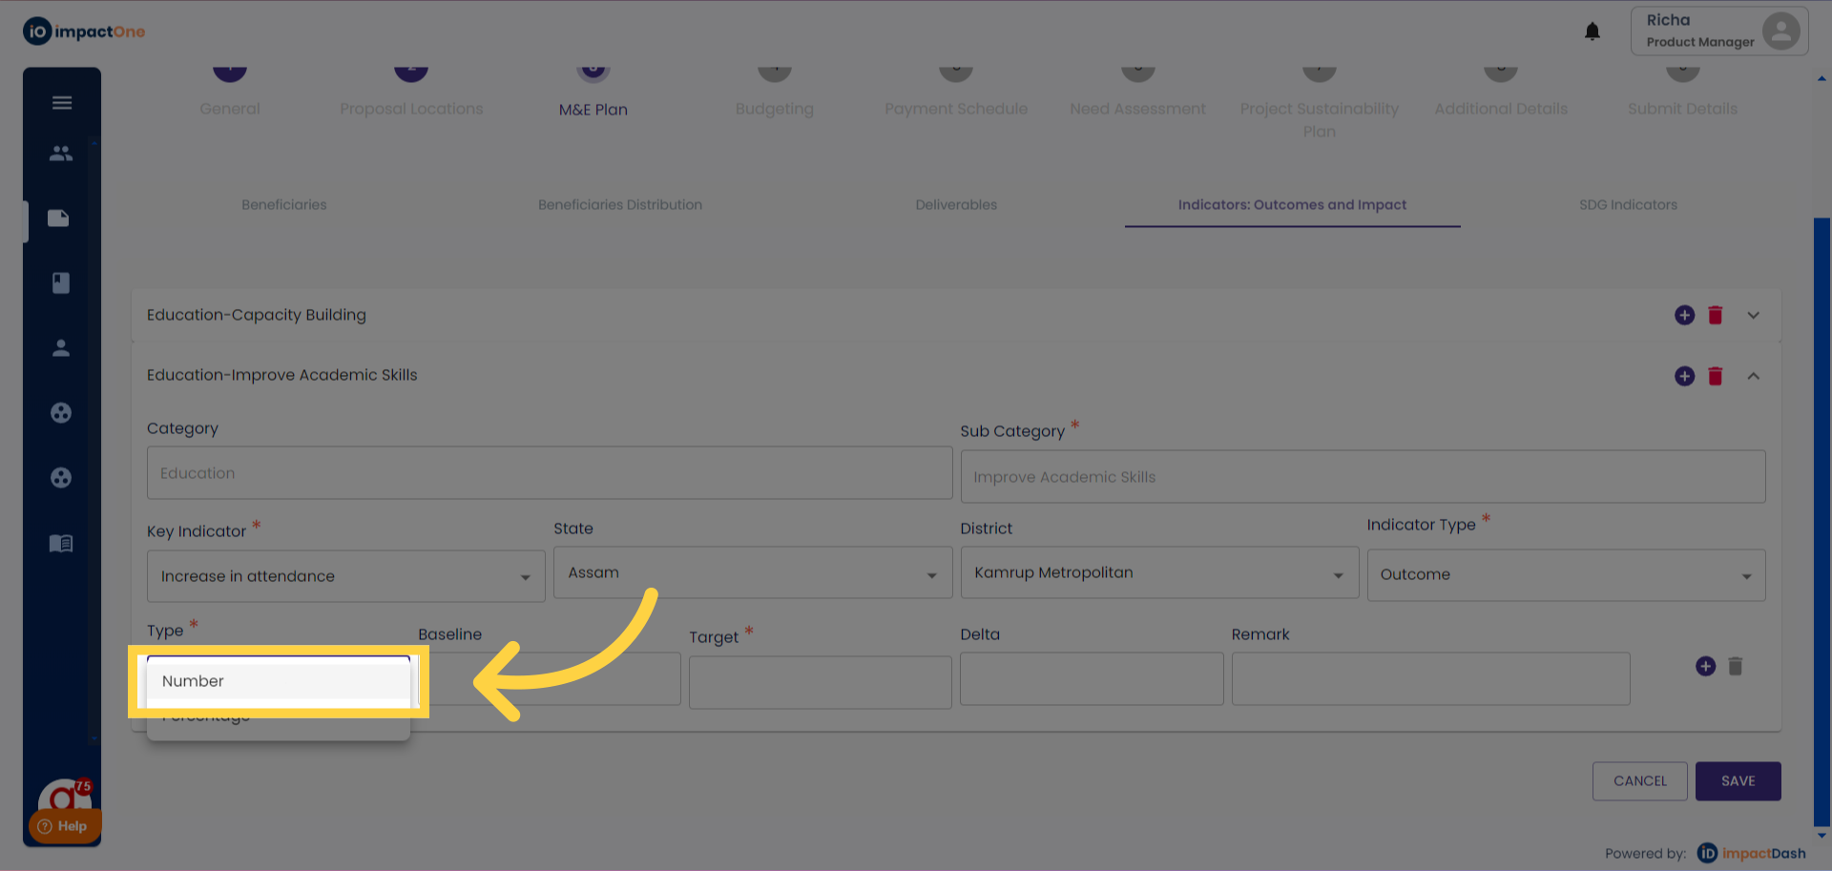This screenshot has width=1832, height=871.
Task: Open the Indicator Type dropdown
Action: tap(1565, 574)
